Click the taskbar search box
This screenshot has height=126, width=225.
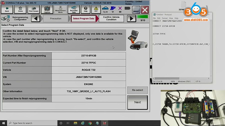pyautogui.click(x=32, y=123)
